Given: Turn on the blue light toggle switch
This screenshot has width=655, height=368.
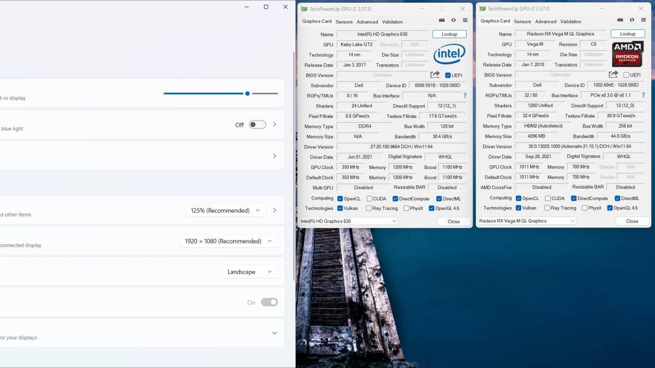Looking at the screenshot, I should tap(258, 125).
